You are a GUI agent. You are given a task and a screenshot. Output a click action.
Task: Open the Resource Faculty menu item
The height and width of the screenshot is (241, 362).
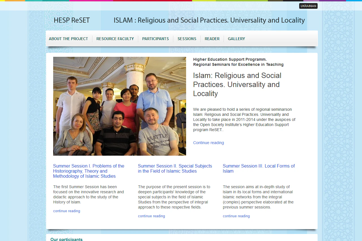tap(115, 39)
